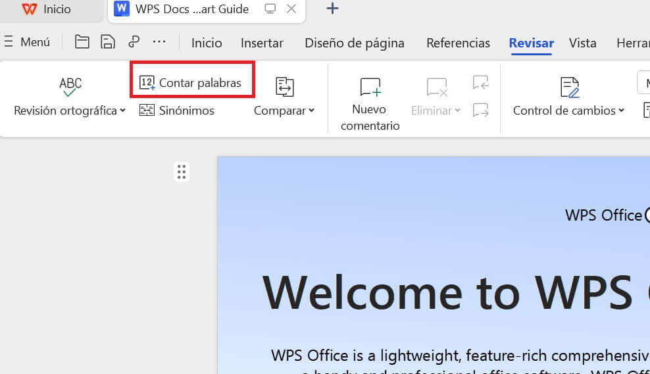Open the Sinónimos thesaurus tool
650x374 pixels.
click(x=176, y=111)
